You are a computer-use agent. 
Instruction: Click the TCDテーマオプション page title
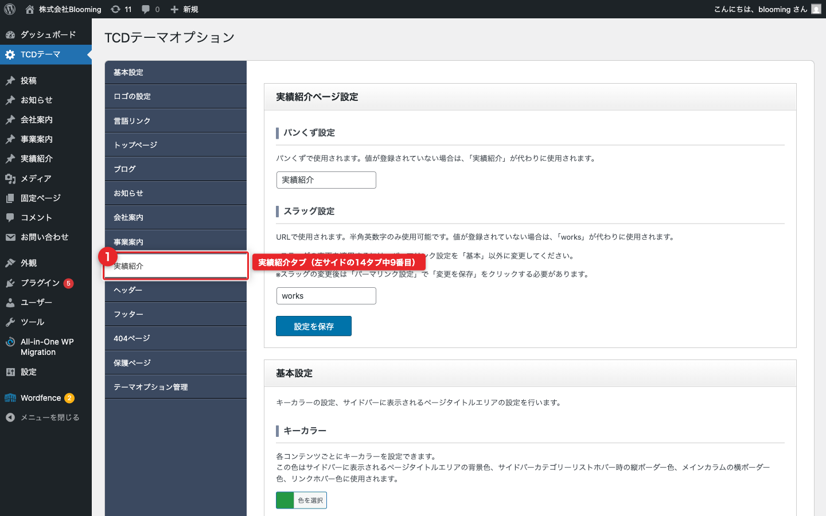170,37
